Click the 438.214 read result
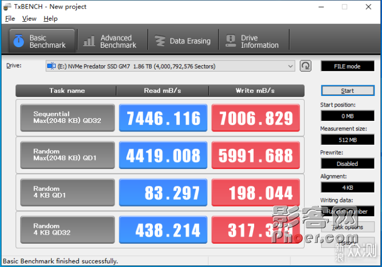This screenshot has width=382, height=267. pyautogui.click(x=163, y=229)
